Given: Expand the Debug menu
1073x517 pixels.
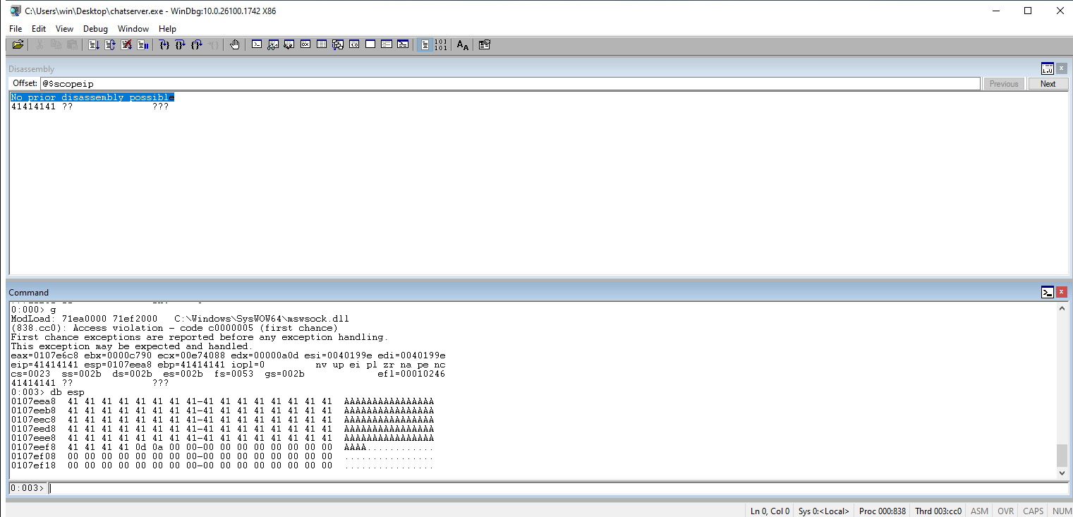Looking at the screenshot, I should click(x=95, y=29).
